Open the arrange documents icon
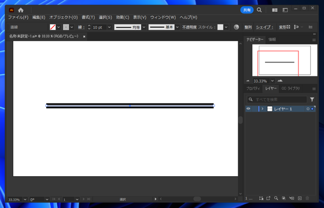The image size is (324, 208). tap(275, 10)
